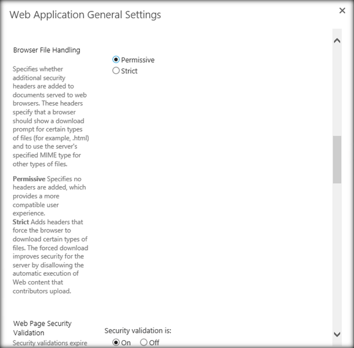Click the vertical scrollbar thumb
Image resolution: width=354 pixels, height=348 pixels.
337,160
